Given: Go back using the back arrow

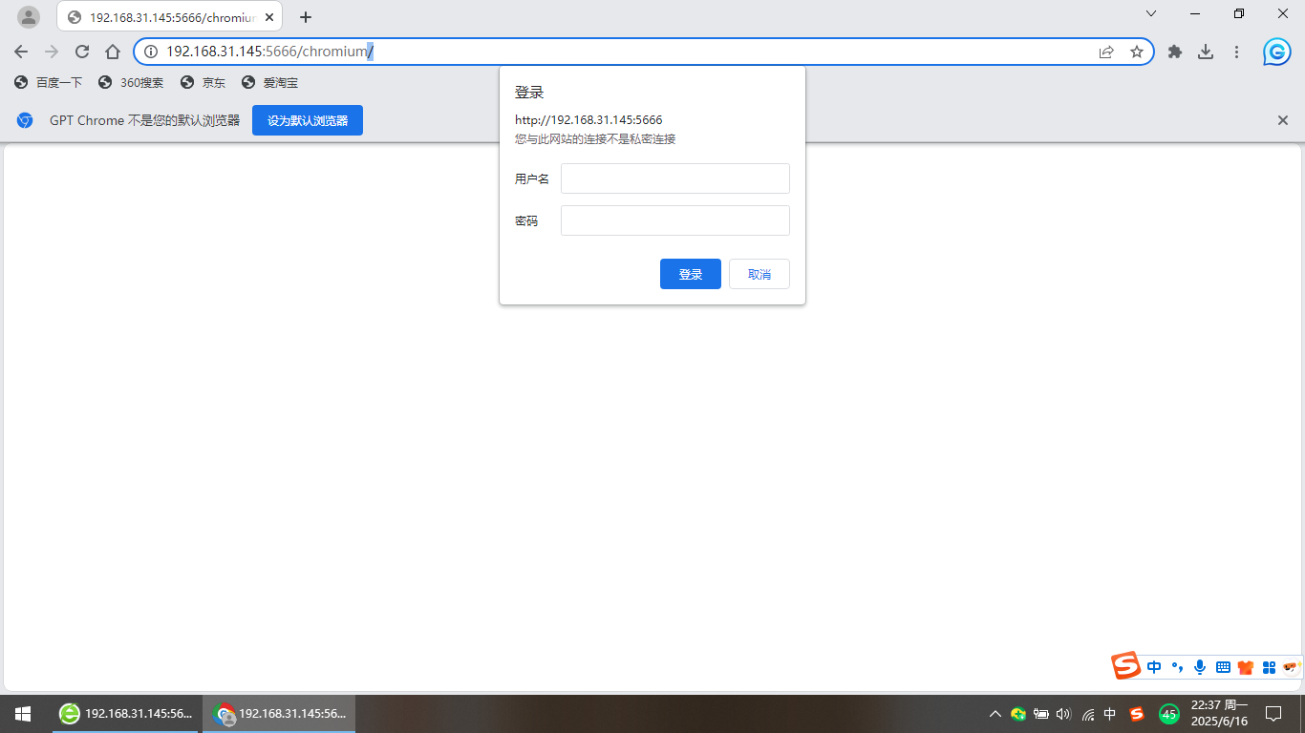Looking at the screenshot, I should (x=21, y=52).
